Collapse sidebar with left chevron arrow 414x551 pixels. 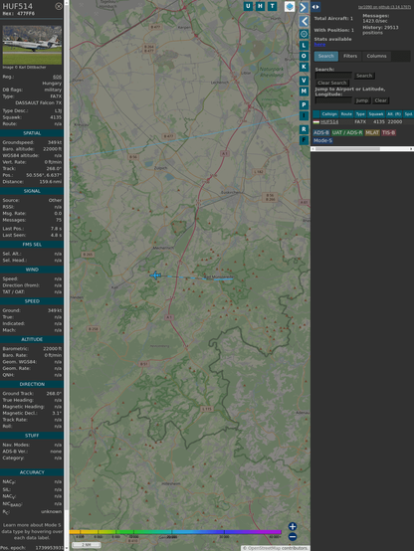(x=304, y=22)
